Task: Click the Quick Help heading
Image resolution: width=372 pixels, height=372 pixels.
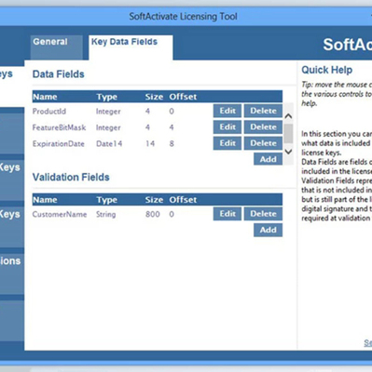Action: pyautogui.click(x=326, y=70)
